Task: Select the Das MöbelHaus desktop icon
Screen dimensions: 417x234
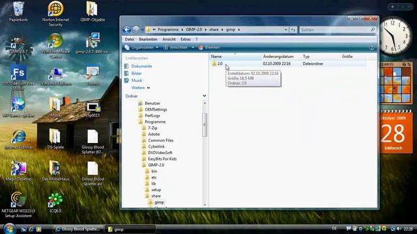Action: pyautogui.click(x=55, y=168)
